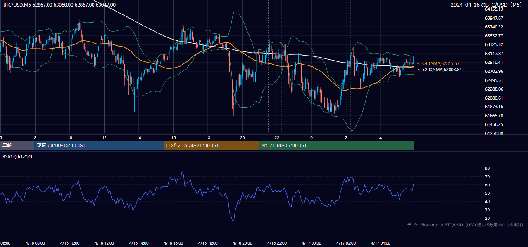Image resolution: width=528 pixels, height=247 pixels.
Task: Click the 62910.41 price axis label
Action: (494, 62)
